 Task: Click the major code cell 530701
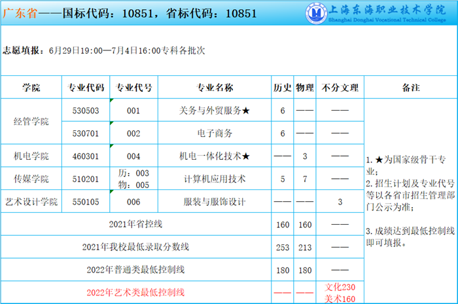pyautogui.click(x=86, y=133)
